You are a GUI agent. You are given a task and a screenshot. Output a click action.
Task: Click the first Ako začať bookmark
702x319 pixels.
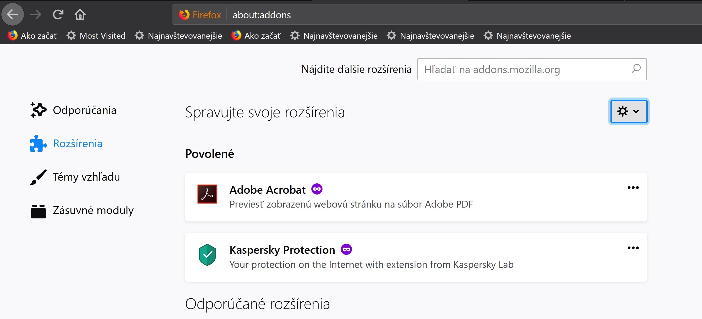33,36
